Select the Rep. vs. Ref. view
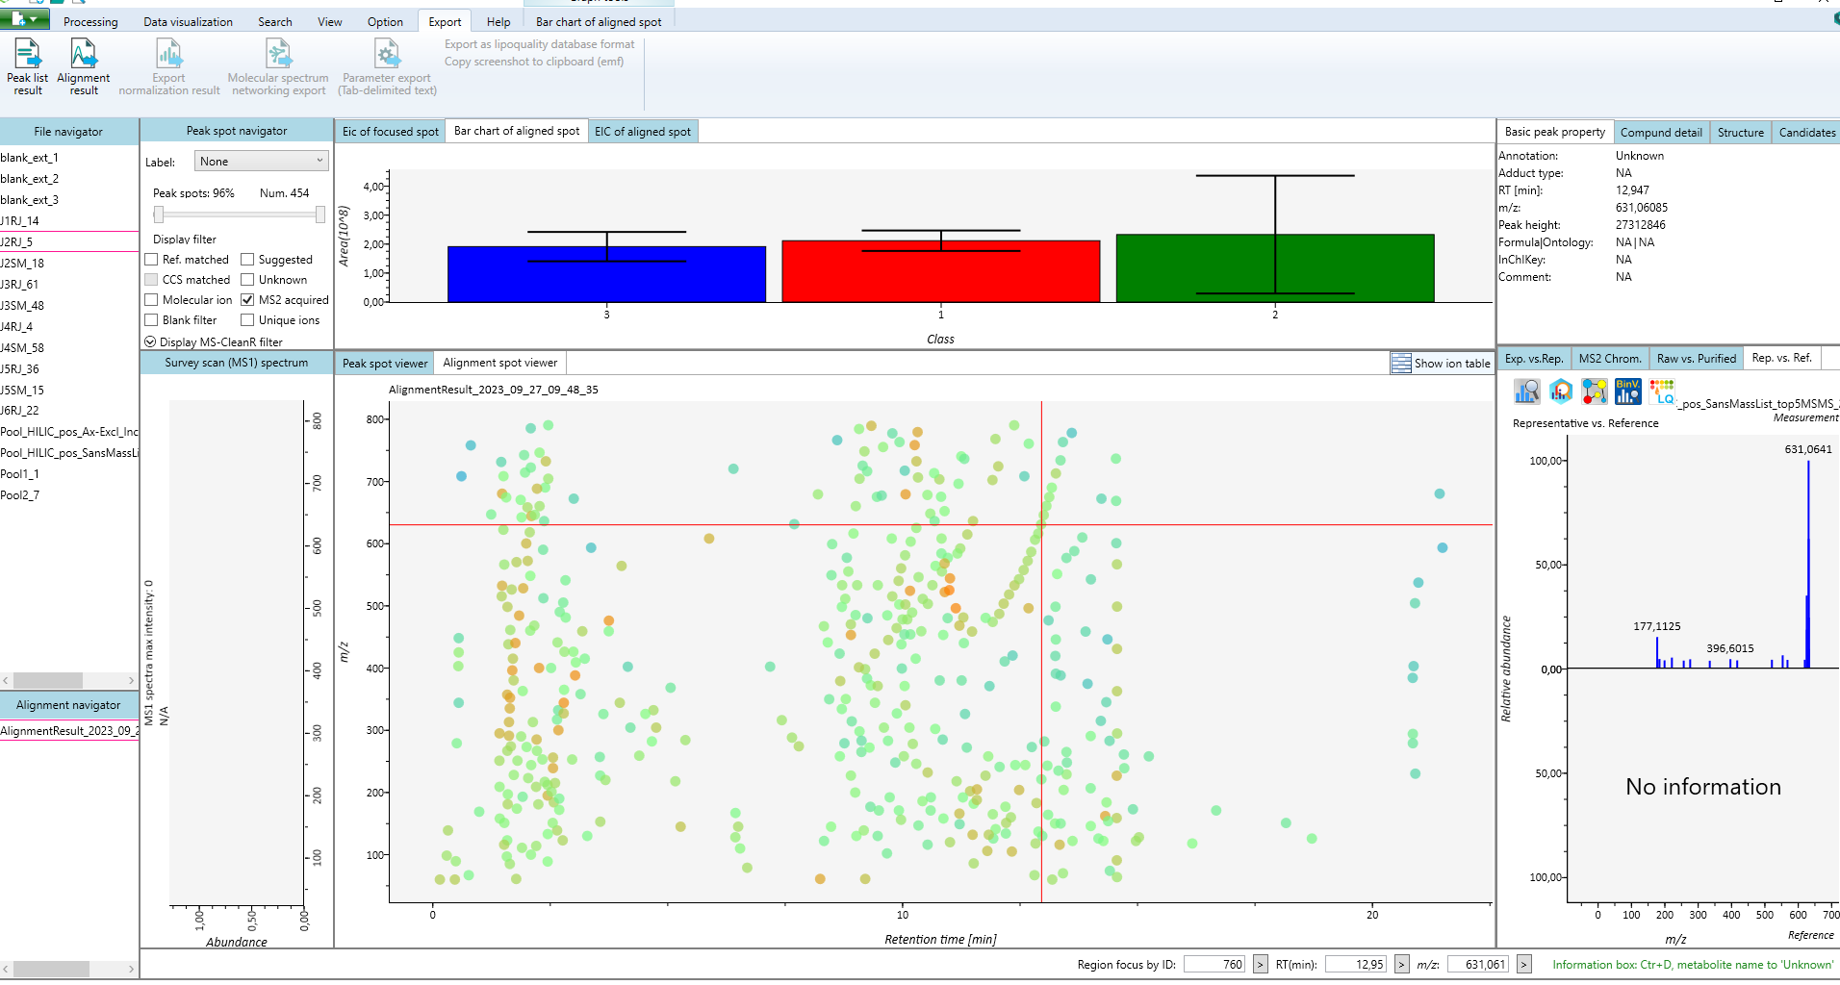The width and height of the screenshot is (1840, 985). [x=1781, y=358]
